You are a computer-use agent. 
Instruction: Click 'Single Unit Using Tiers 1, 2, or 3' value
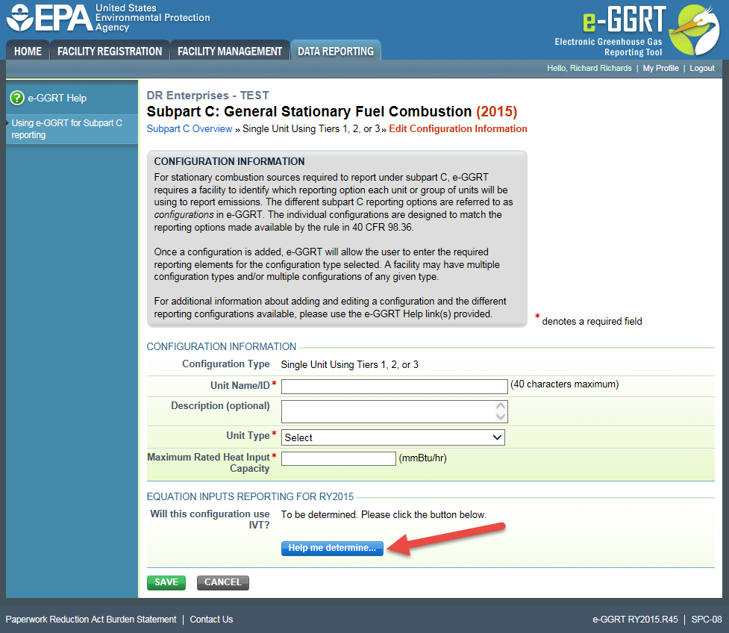pos(350,364)
